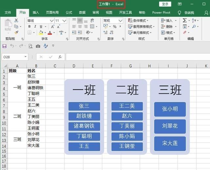The width and height of the screenshot is (210, 170).
Task: Toggle Underline formatting
Action: tap(41, 27)
